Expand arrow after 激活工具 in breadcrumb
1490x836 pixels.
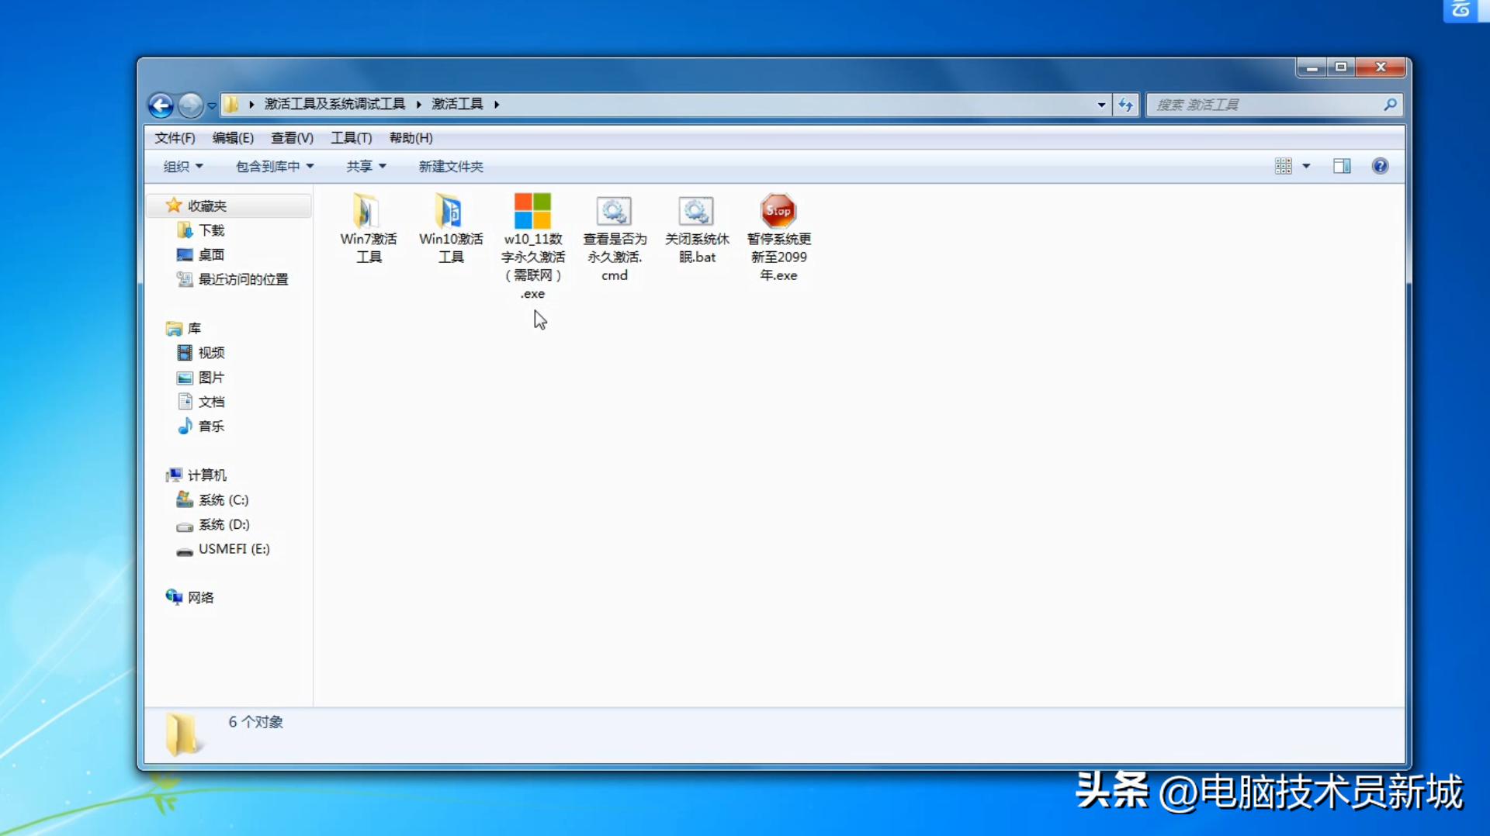497,104
